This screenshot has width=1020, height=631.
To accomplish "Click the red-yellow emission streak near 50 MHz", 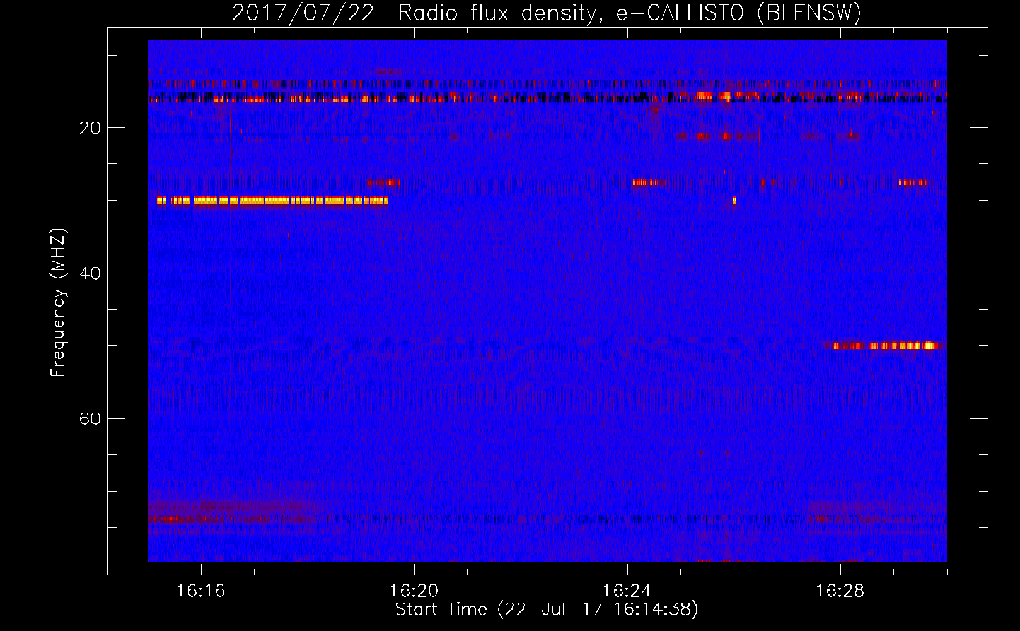I will tap(881, 346).
